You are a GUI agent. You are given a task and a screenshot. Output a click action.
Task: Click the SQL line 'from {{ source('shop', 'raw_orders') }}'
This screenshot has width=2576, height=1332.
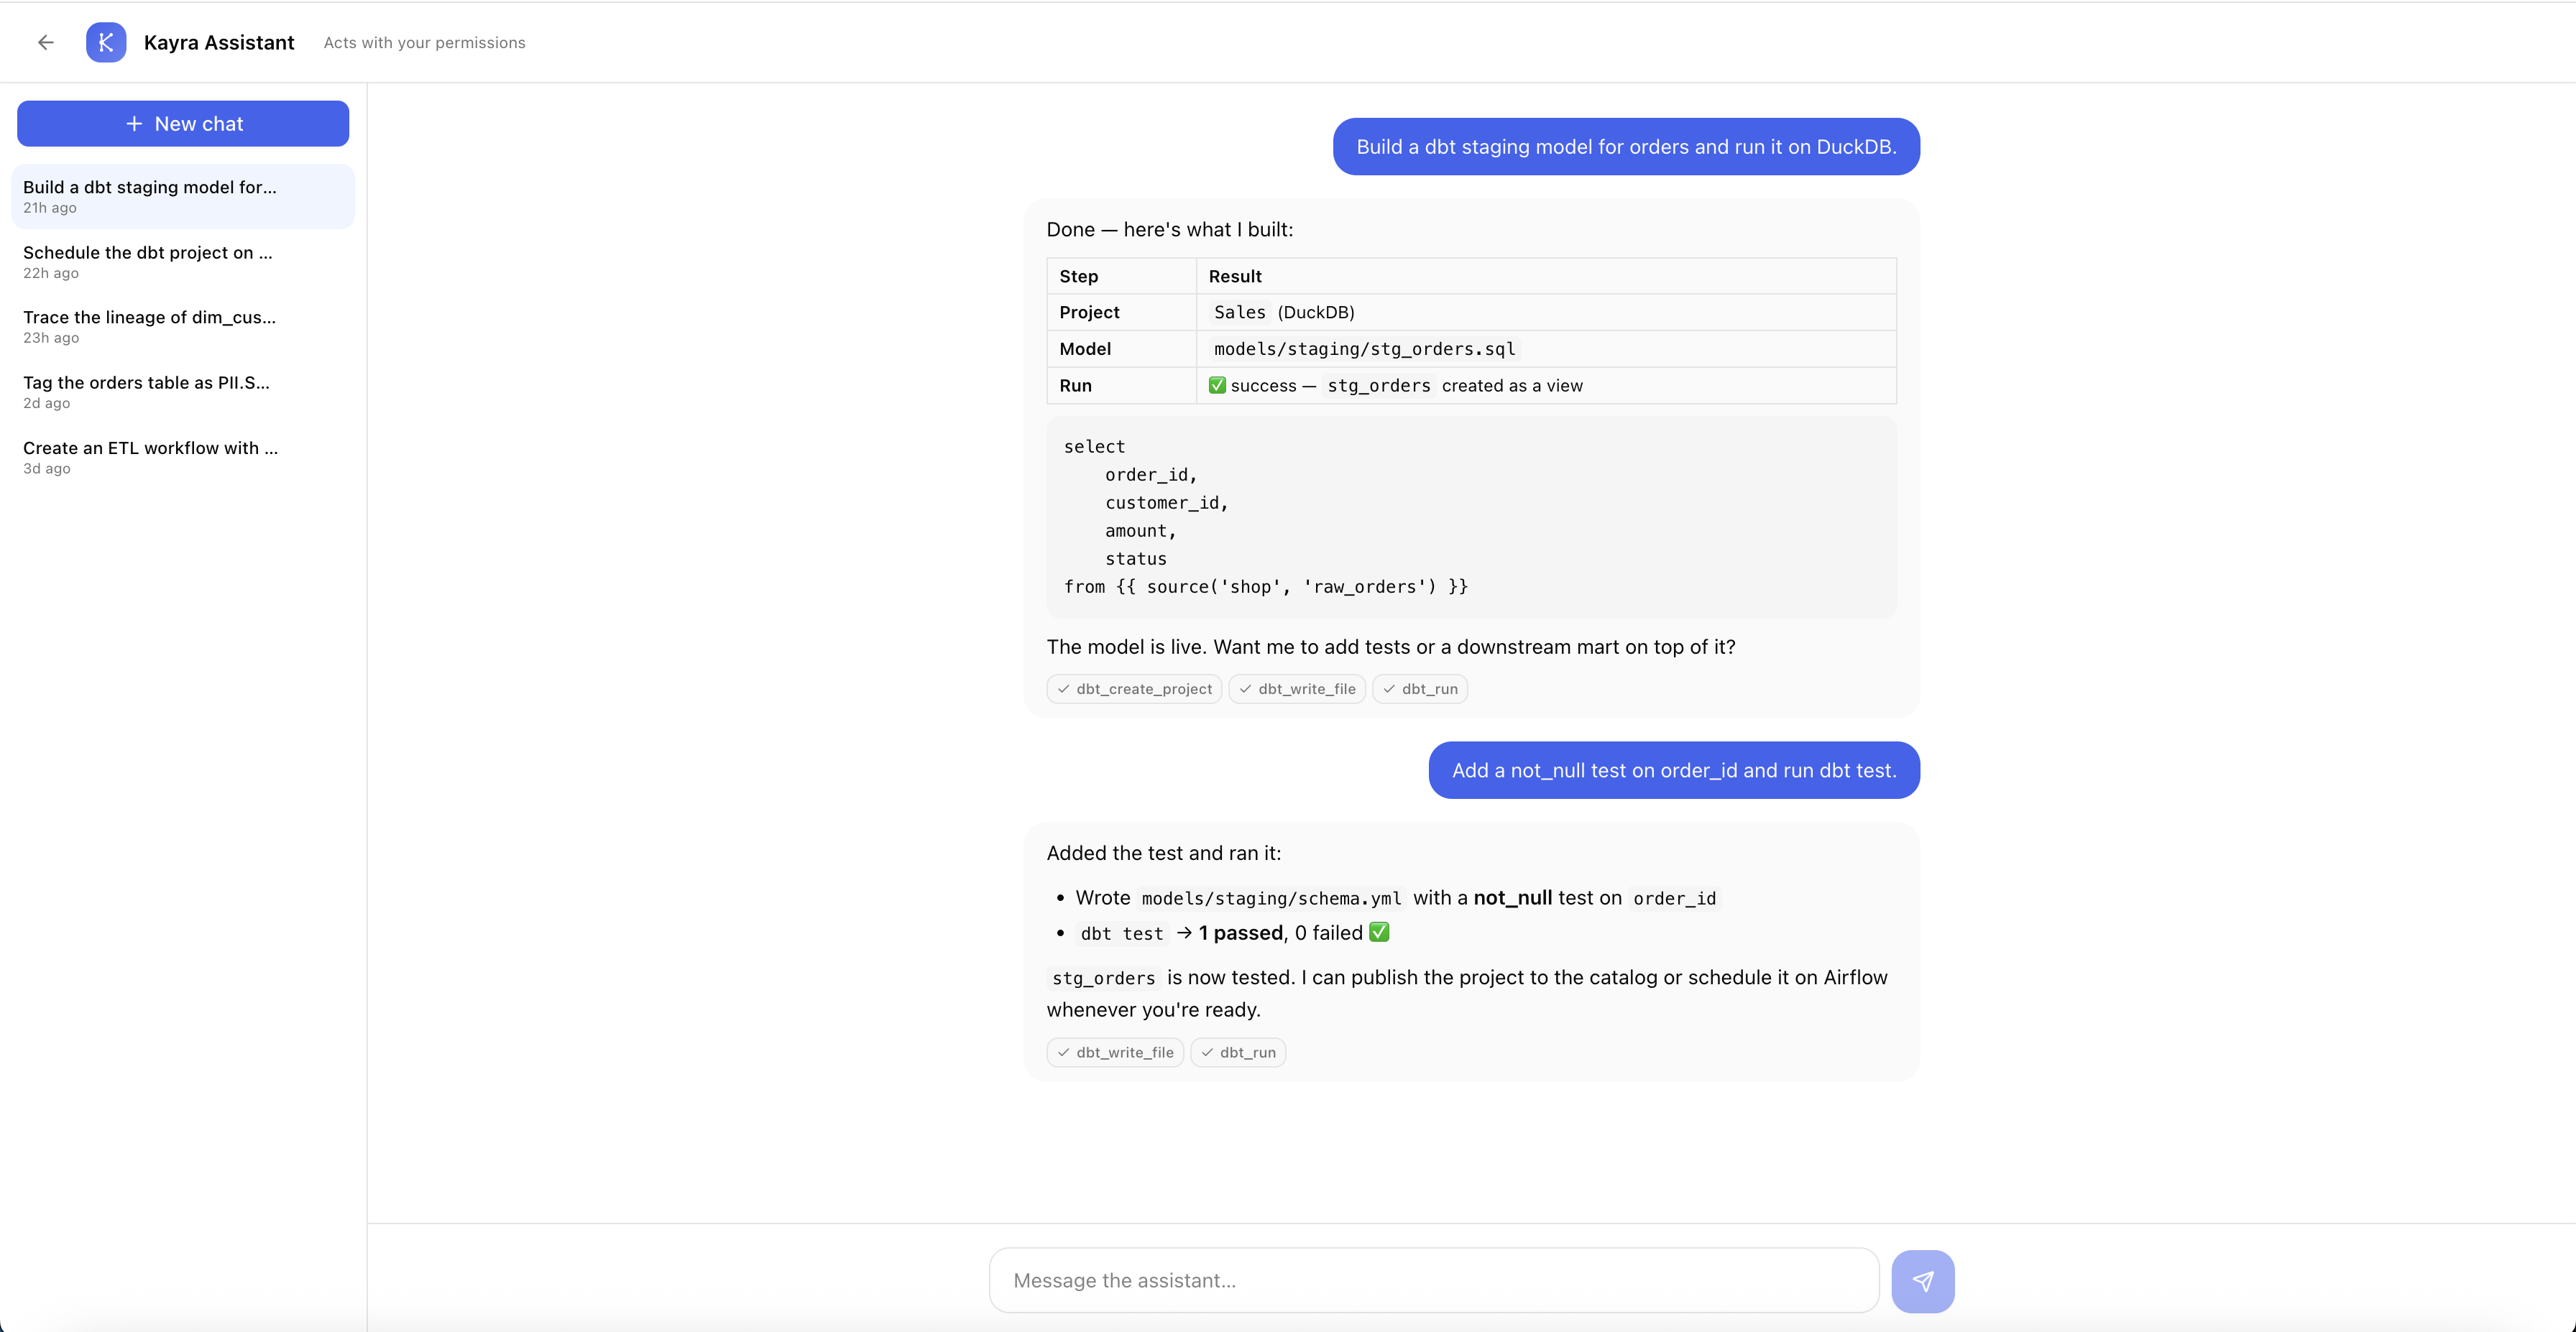coord(1265,588)
